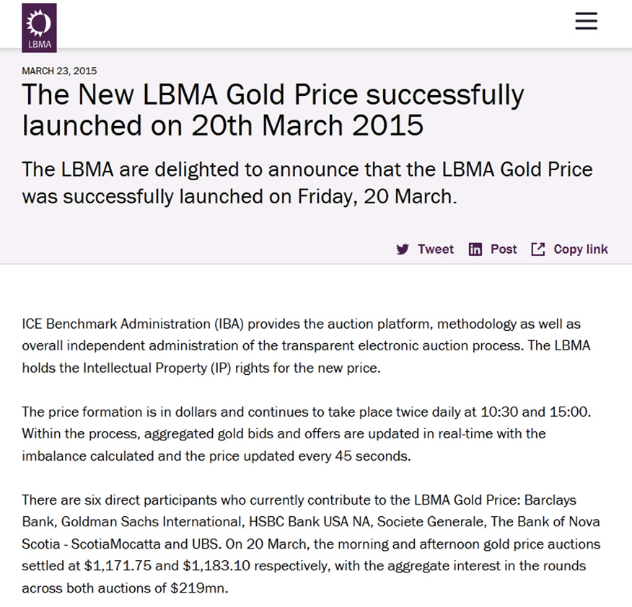Click the article headline about the Gold Price launch
Viewport: 632px width, 607px height.
coord(273,110)
